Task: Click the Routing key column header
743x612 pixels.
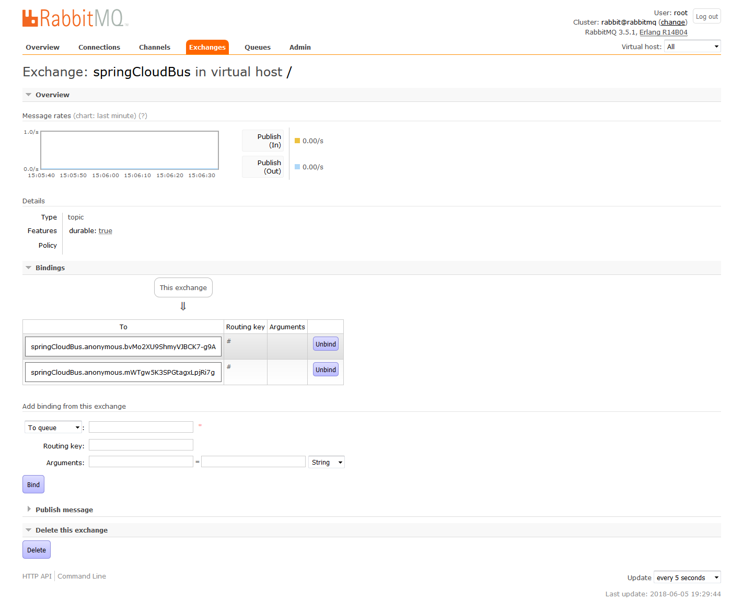Action: pos(246,327)
